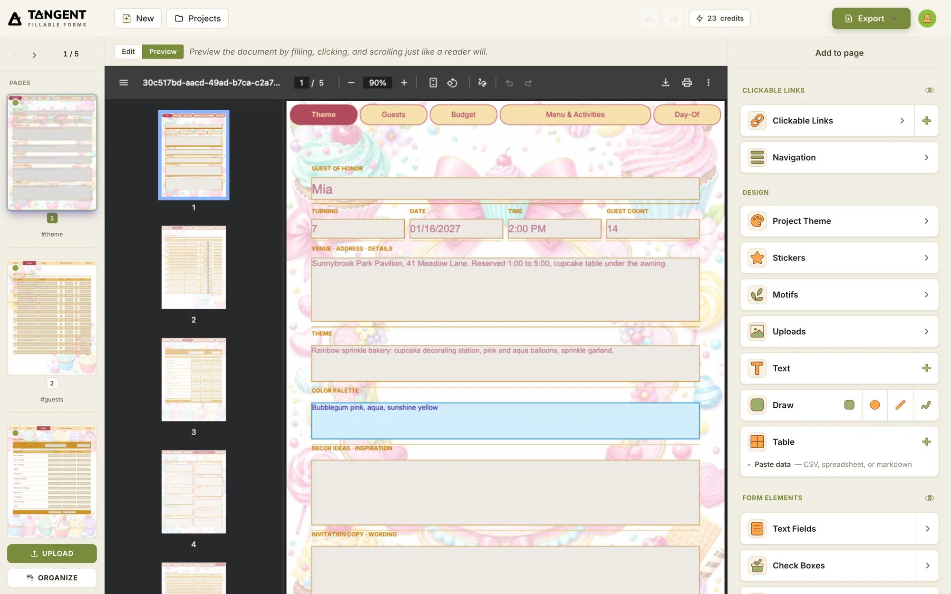The height and width of the screenshot is (594, 951).
Task: Select the Draw circle shape
Action: [x=875, y=405]
